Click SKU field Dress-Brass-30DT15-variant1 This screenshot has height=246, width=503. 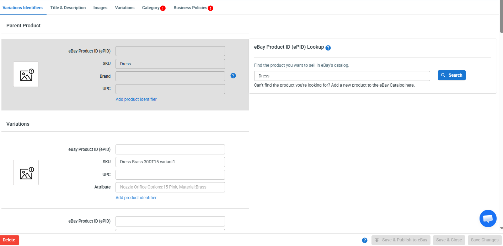point(170,162)
